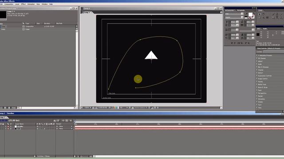Toggle Enable Motion Blur button in Timeline
The height and width of the screenshot is (159, 284).
click(71, 121)
